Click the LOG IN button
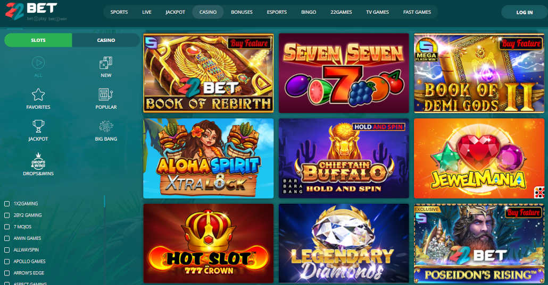Screen dimensions: 548x285 (524, 12)
